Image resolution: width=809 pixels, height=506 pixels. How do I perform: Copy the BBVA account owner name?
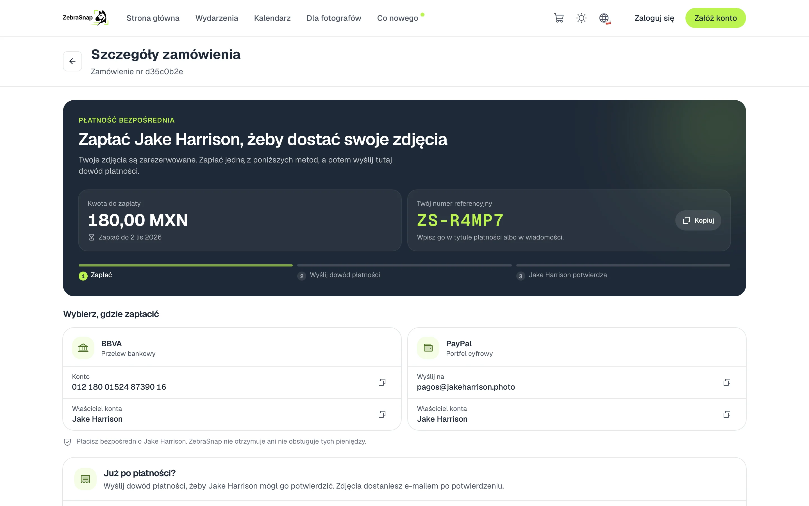(382, 414)
